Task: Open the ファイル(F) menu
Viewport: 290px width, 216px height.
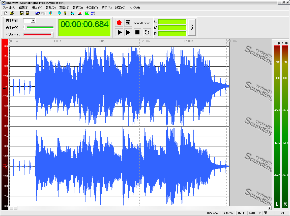Action: tap(9, 8)
